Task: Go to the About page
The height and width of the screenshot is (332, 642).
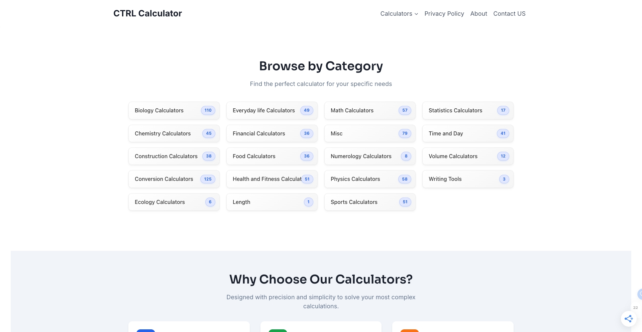Action: coord(478,13)
